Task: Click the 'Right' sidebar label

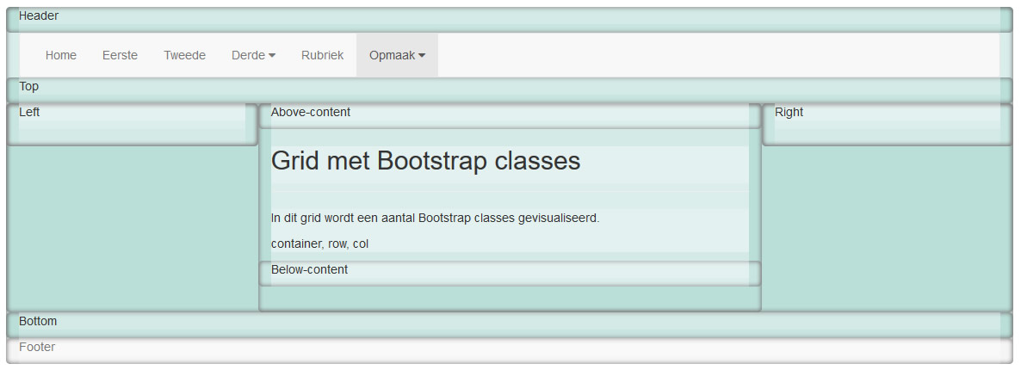Action: coord(789,112)
